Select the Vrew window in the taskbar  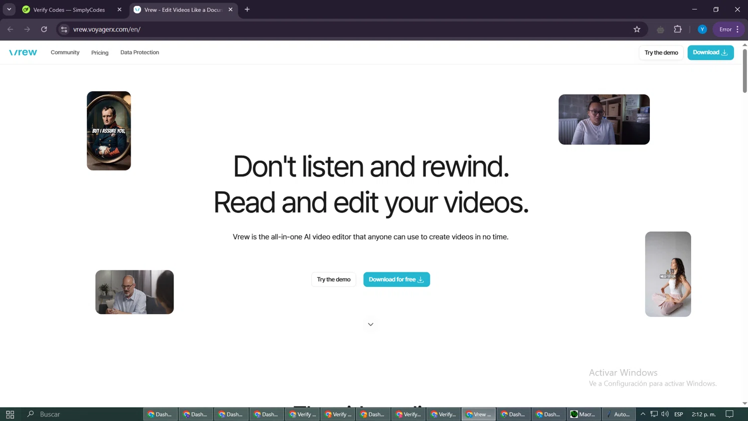(x=479, y=414)
